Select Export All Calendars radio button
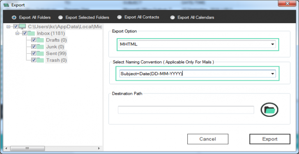Screen dimensions: 299x154 point(172,18)
